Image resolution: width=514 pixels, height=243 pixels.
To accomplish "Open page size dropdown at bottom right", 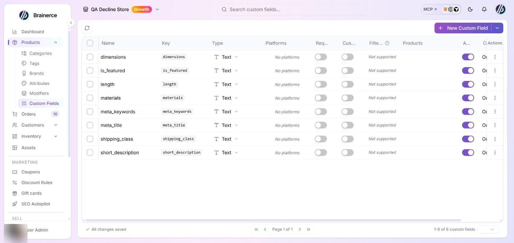I will [488, 229].
